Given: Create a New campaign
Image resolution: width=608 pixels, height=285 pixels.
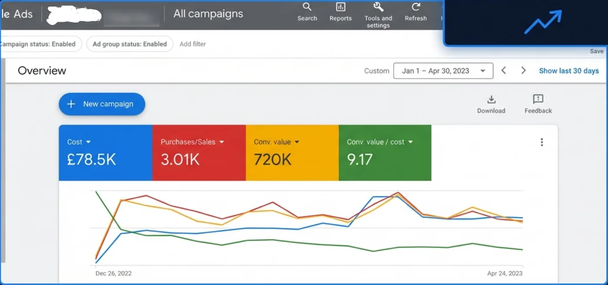Looking at the screenshot, I should coord(102,104).
